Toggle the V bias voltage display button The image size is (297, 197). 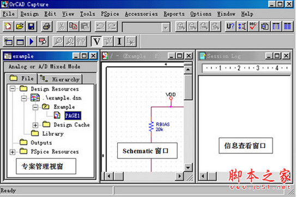pyautogui.click(x=96, y=41)
